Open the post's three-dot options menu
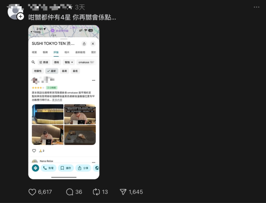The width and height of the screenshot is (266, 203). pos(257,7)
